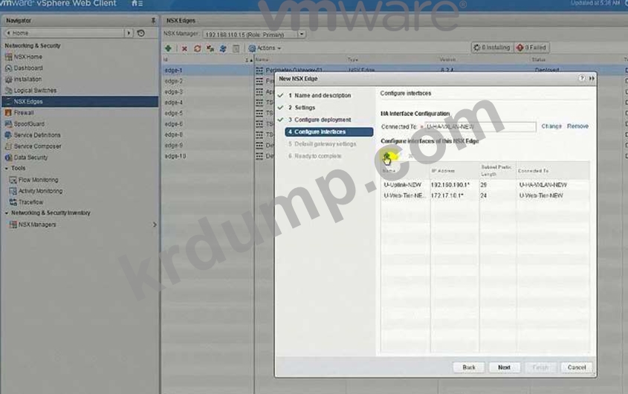Click the header menu lines icon
628x394 pixels.
pos(140,4)
